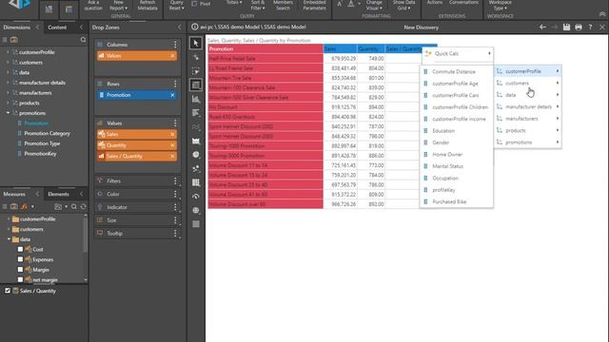Open Embedded Parameters
Viewport: 609px width, 342px height.
pyautogui.click(x=314, y=5)
